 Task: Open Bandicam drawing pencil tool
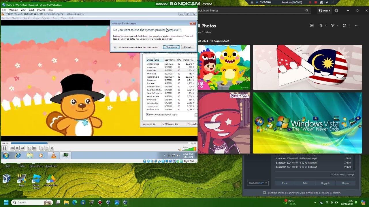tap(327, 2)
